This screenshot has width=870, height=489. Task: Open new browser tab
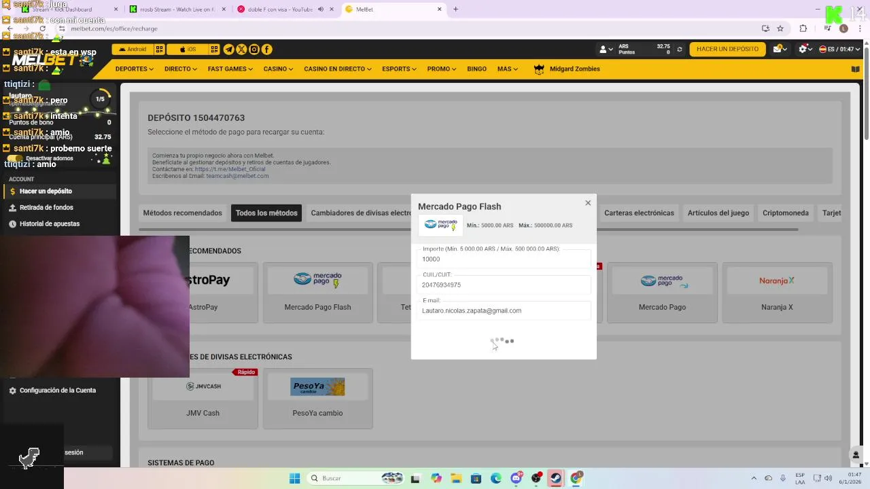coord(455,10)
